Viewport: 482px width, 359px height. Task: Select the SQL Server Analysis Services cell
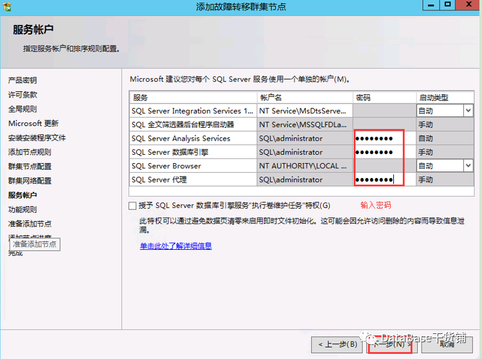193,139
